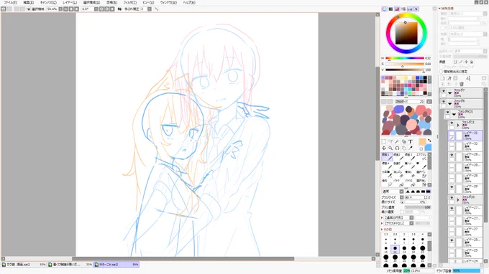Click the zoom out minus button in toolbar
This screenshot has height=274, width=489.
pos(66,9)
